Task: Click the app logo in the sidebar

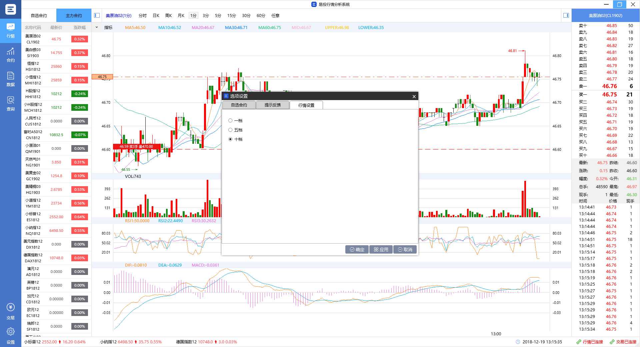Action: coord(11,9)
